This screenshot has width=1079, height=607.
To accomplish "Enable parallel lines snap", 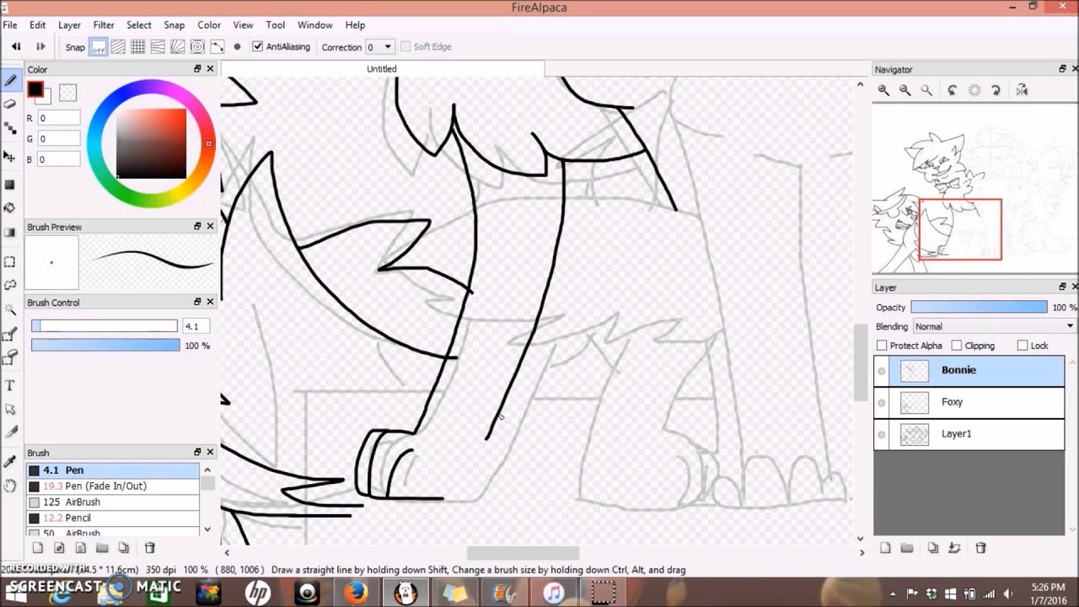I will (118, 46).
